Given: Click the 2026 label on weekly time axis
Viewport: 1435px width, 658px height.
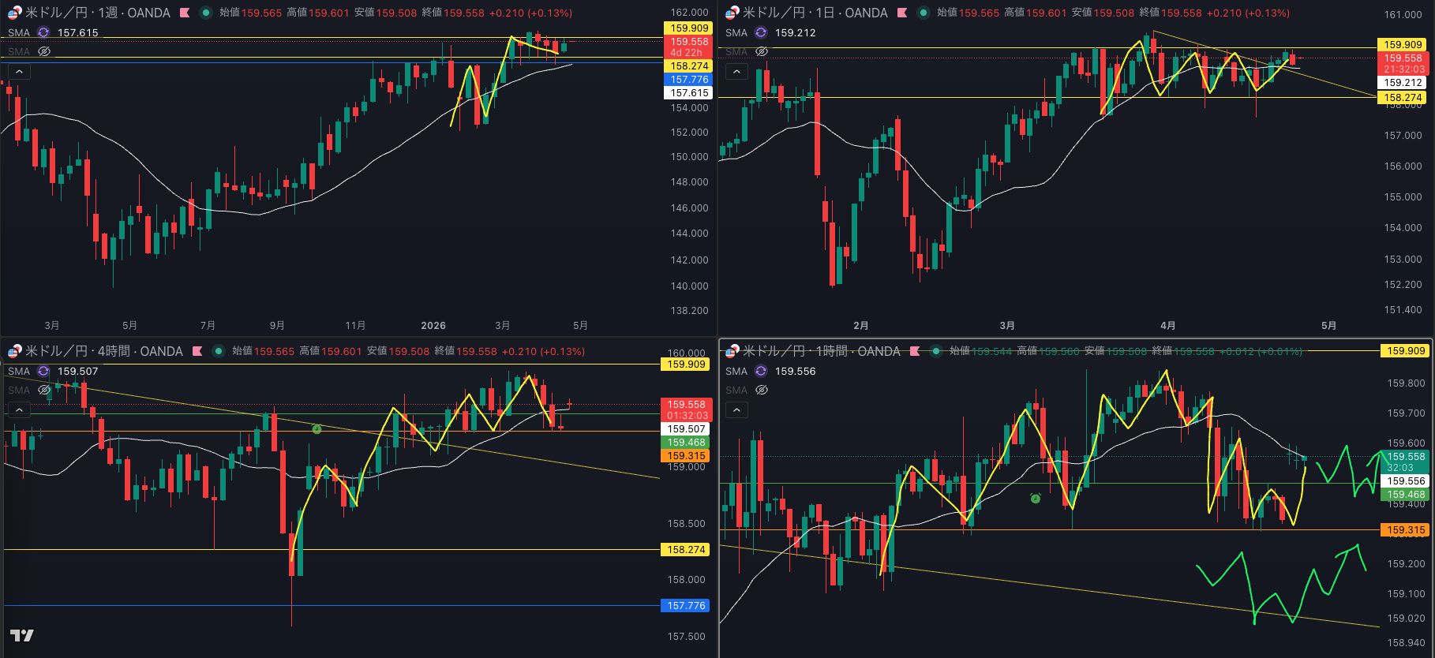Looking at the screenshot, I should [433, 325].
